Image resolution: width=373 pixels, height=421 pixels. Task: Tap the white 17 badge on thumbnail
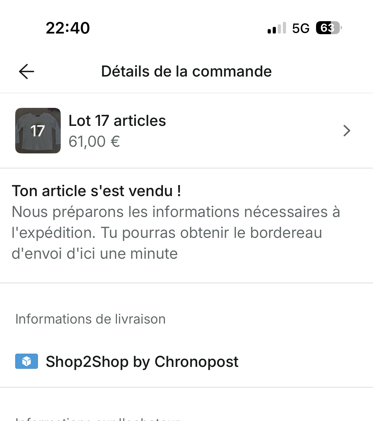coord(38,131)
